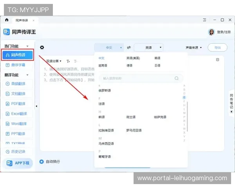
Task: Jump to letter Z in index
Action: (184, 141)
